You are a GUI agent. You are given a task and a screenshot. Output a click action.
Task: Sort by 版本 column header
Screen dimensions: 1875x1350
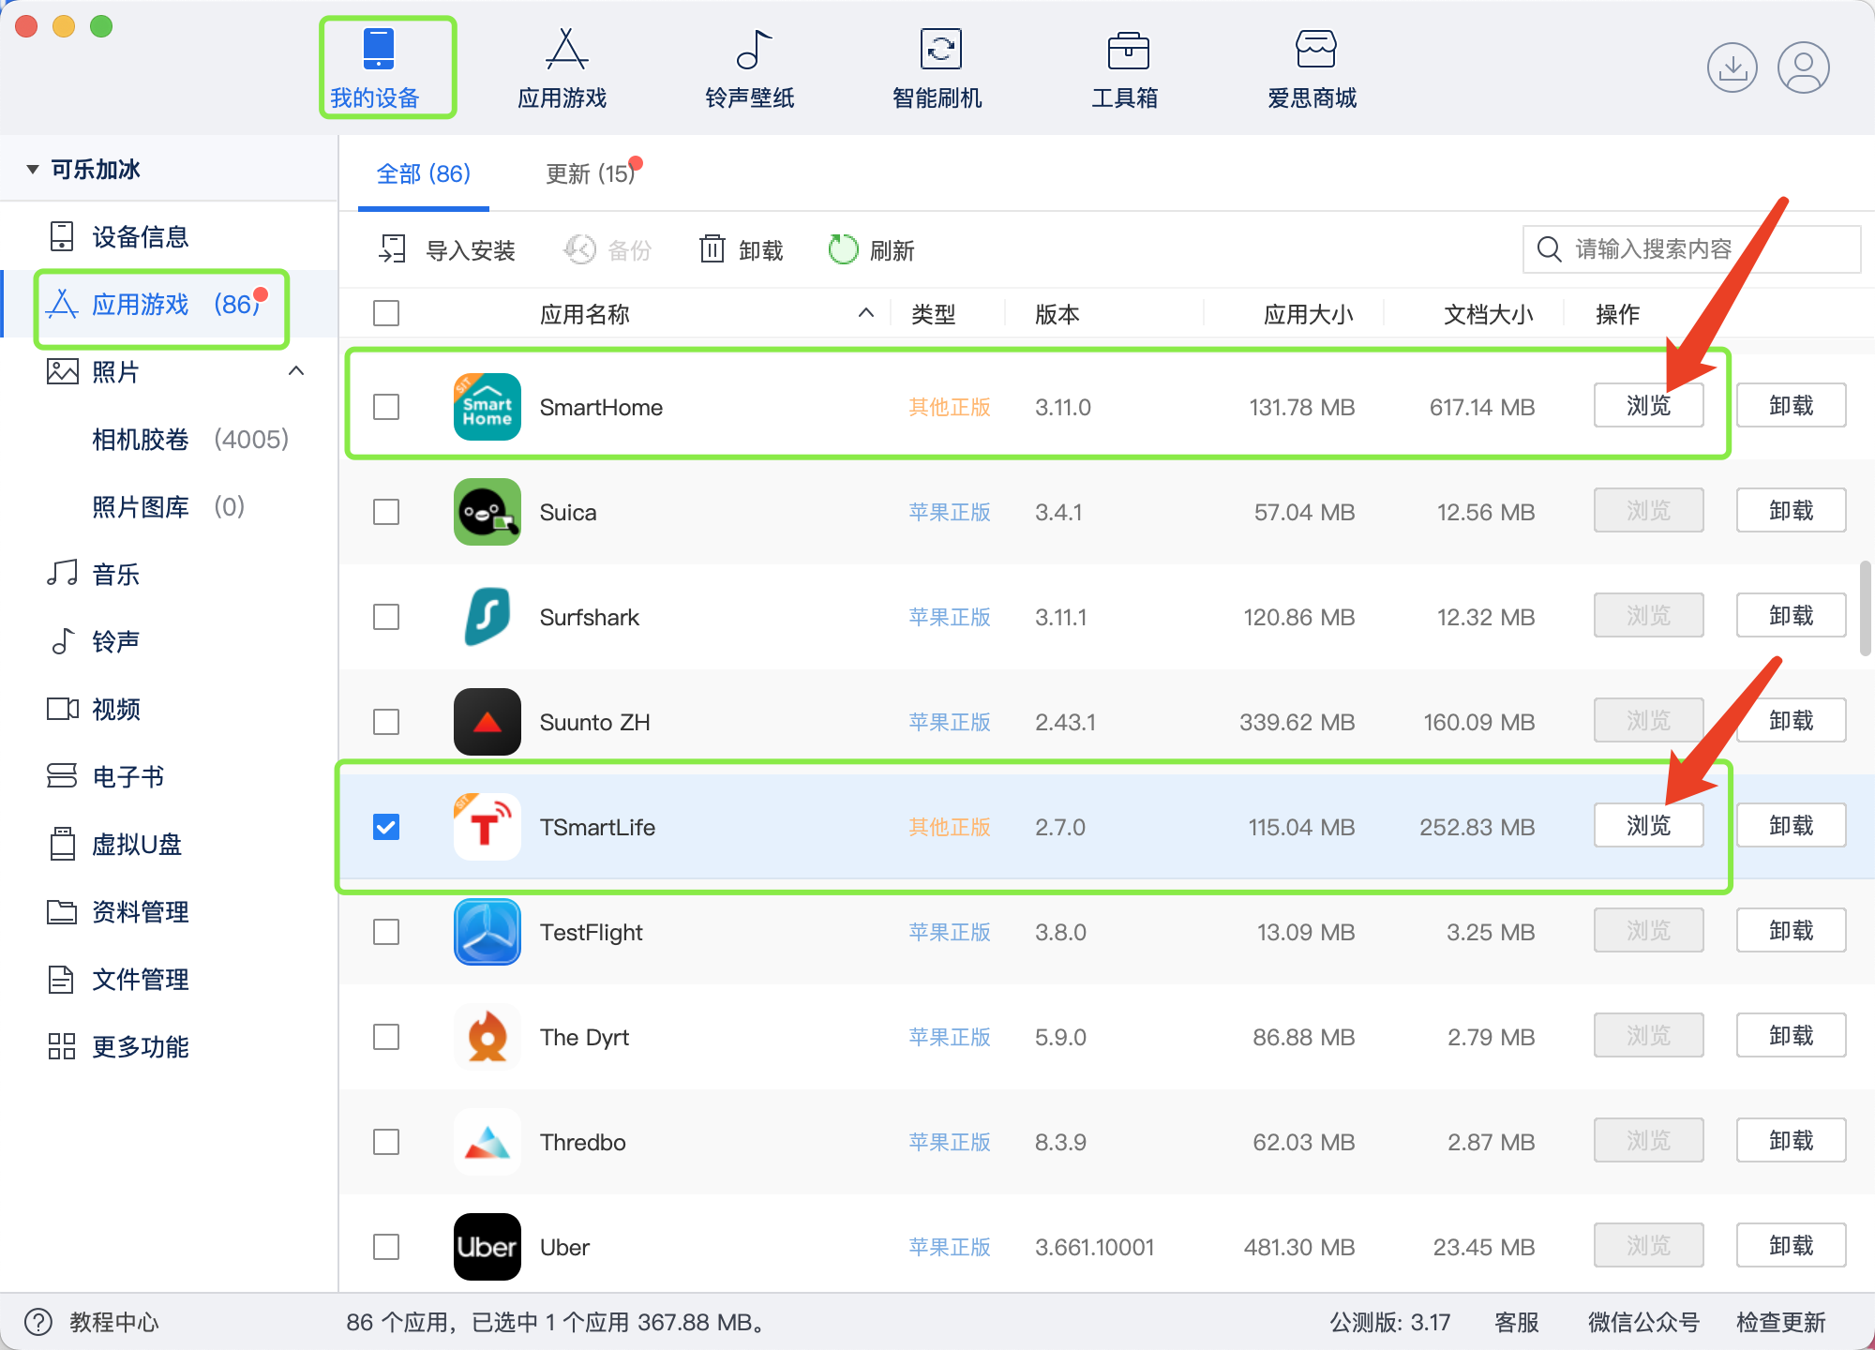tap(1057, 314)
